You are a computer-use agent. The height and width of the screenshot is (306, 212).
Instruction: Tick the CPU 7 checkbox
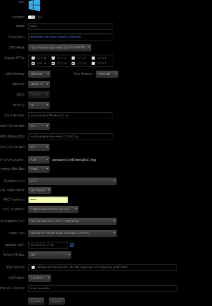93,63
